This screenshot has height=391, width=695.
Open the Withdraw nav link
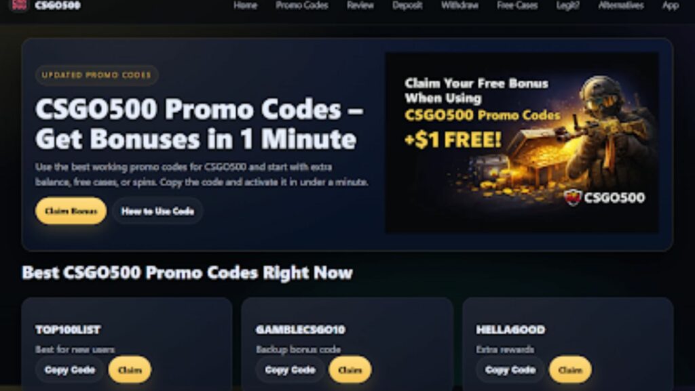[459, 5]
